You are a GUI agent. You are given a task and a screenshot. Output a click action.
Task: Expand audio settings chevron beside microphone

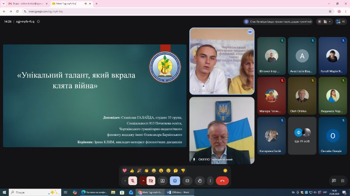tap(125, 181)
